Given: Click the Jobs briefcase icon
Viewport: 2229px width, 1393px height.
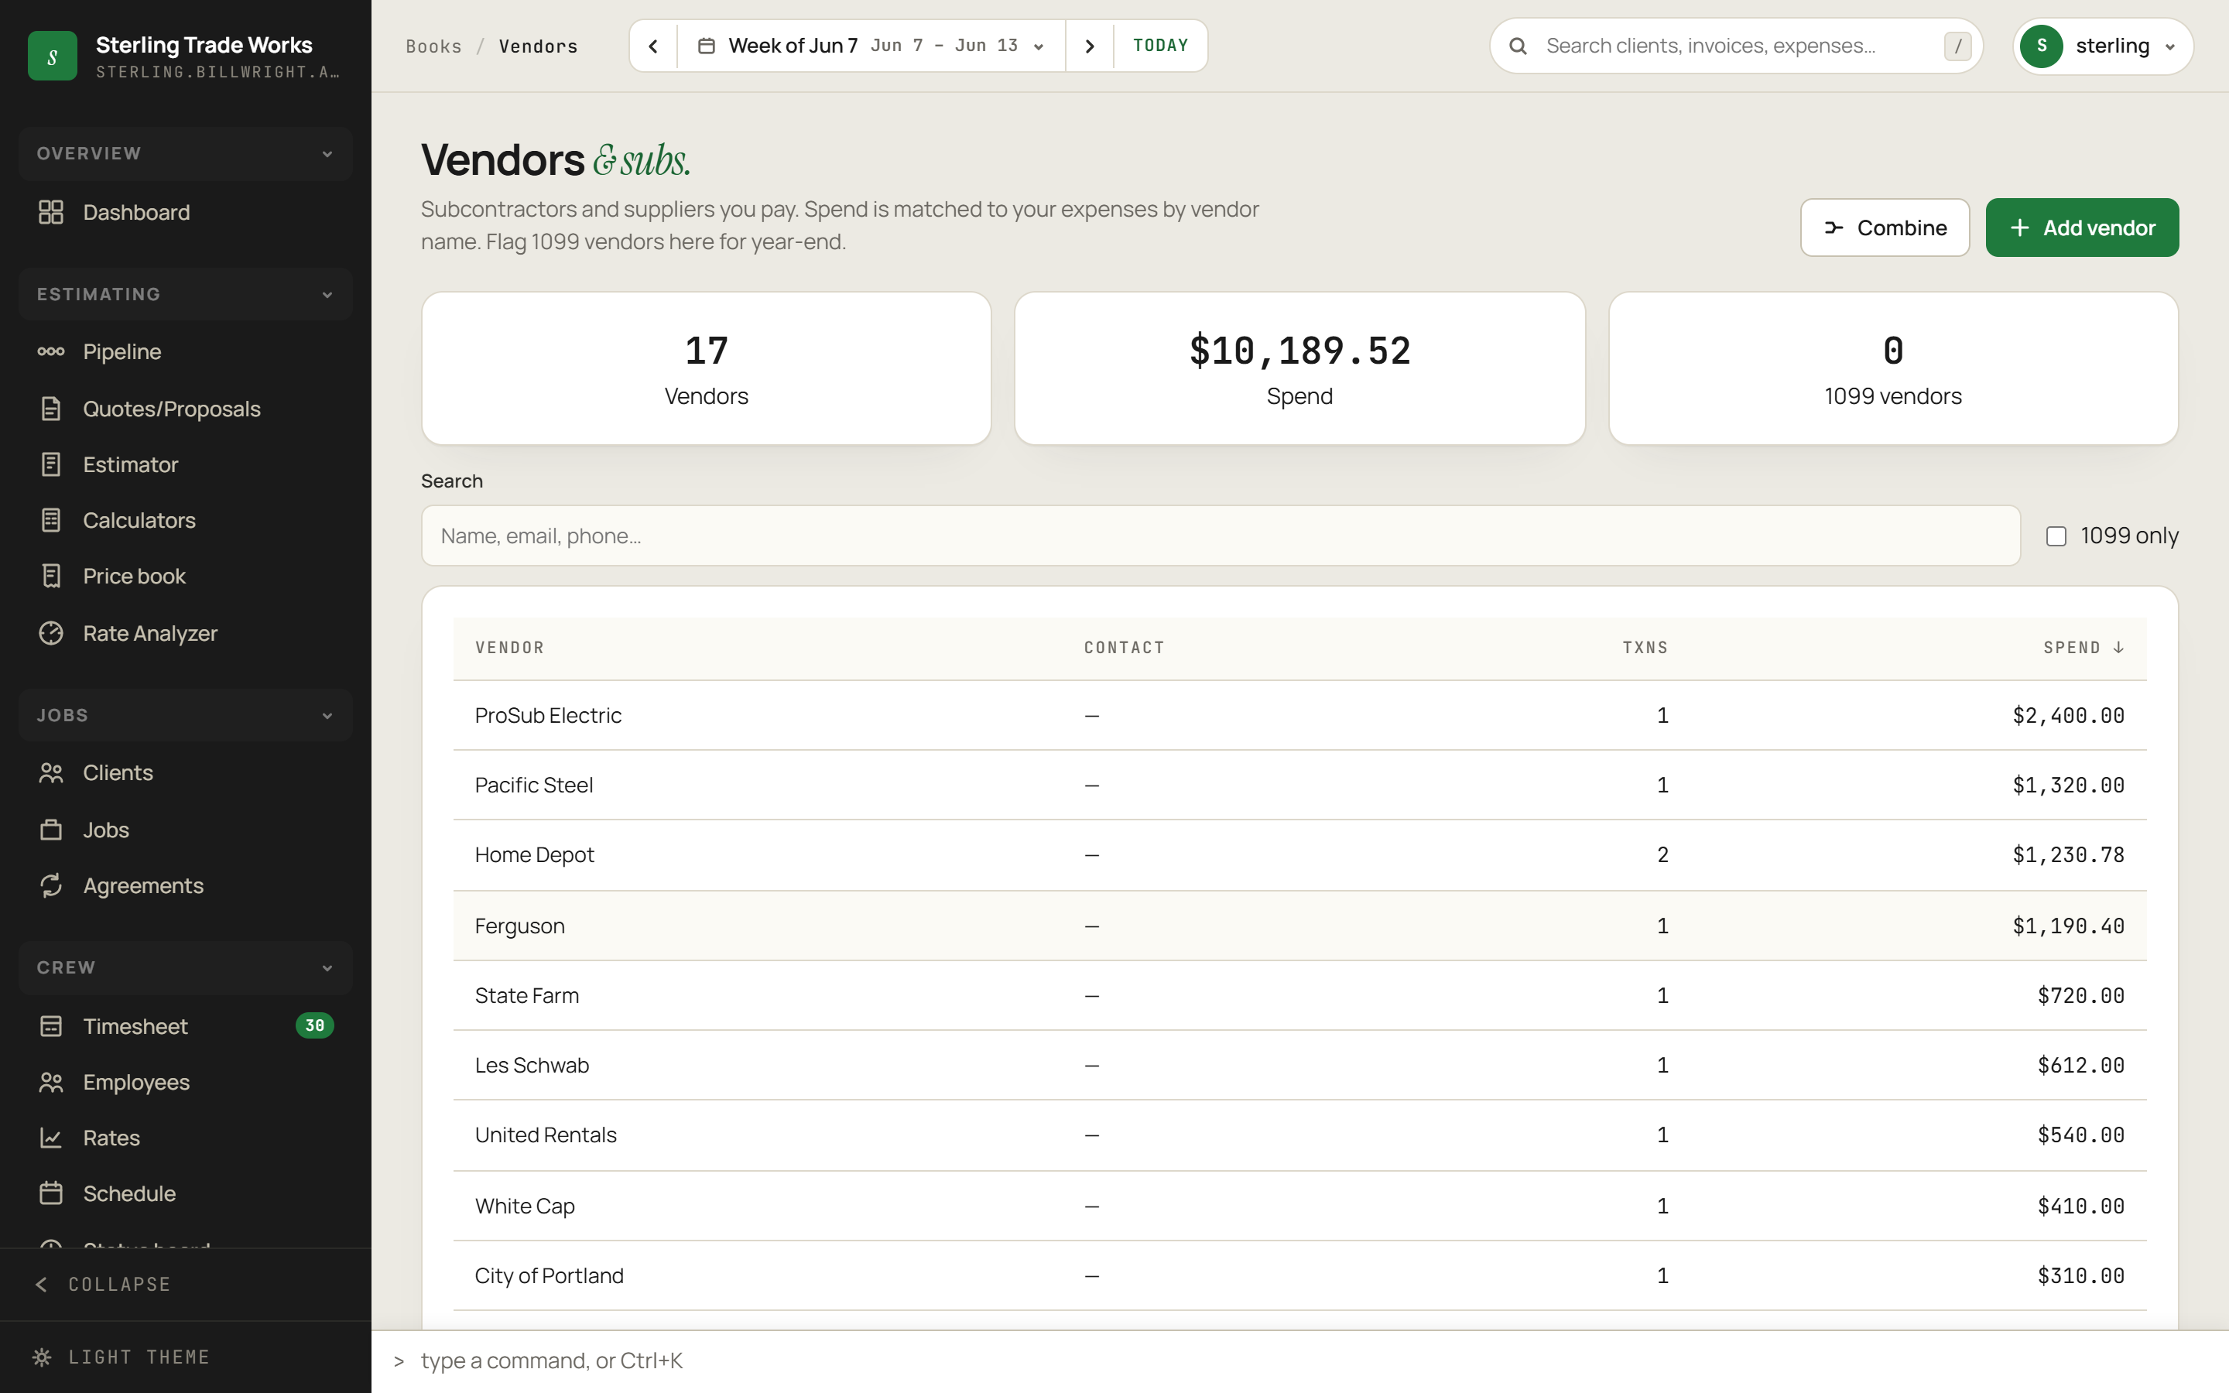Looking at the screenshot, I should point(50,829).
